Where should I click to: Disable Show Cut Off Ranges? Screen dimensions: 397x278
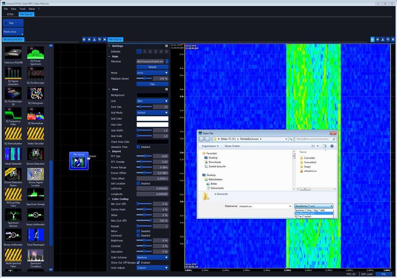click(x=138, y=263)
